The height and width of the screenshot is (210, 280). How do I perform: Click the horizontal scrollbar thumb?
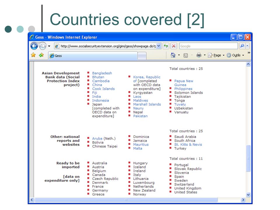[x=126, y=200]
